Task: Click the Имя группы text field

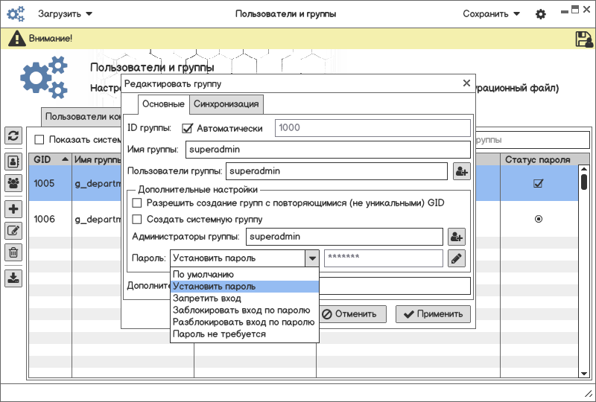Action: click(327, 150)
